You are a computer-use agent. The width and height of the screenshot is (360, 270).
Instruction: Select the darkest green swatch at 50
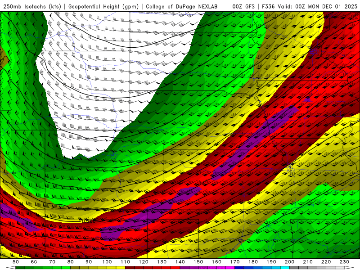20,267
